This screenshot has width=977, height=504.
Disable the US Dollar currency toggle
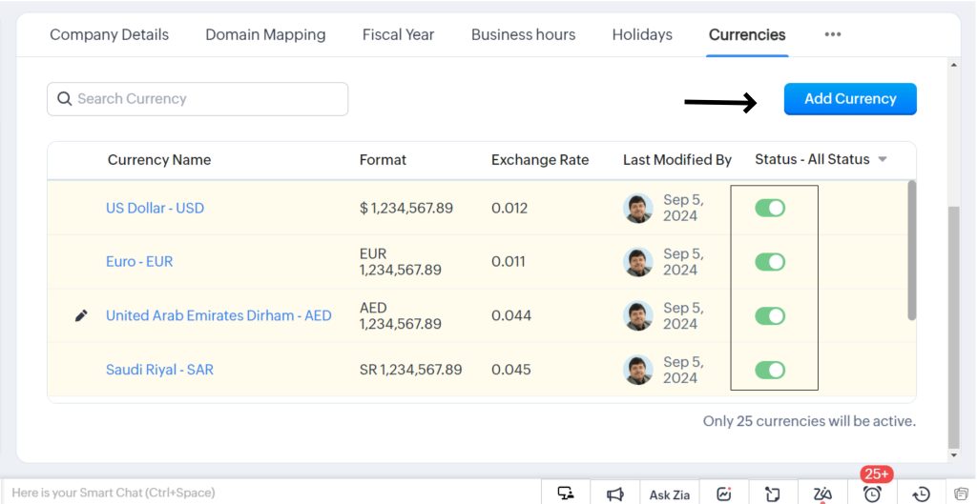[x=770, y=208]
